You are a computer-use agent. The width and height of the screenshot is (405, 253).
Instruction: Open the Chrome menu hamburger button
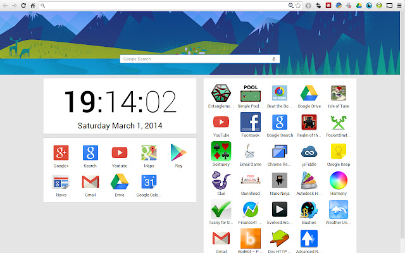(x=399, y=6)
